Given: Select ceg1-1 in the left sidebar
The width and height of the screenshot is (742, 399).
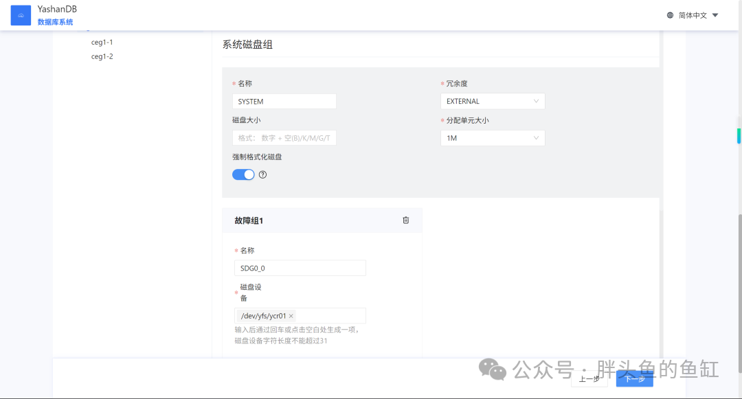Looking at the screenshot, I should tap(102, 42).
